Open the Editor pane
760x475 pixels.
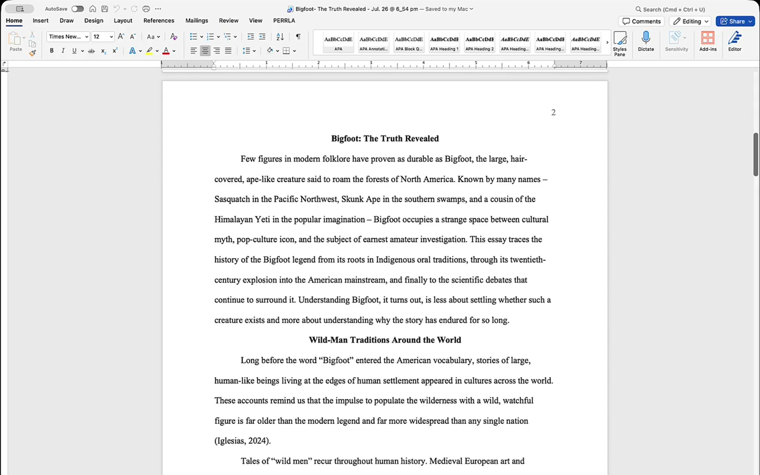click(x=735, y=42)
